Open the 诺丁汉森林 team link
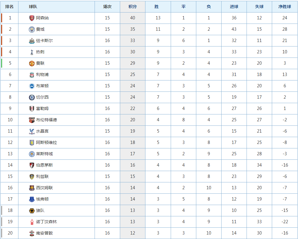This screenshot has width=298, height=239. pos(46,222)
